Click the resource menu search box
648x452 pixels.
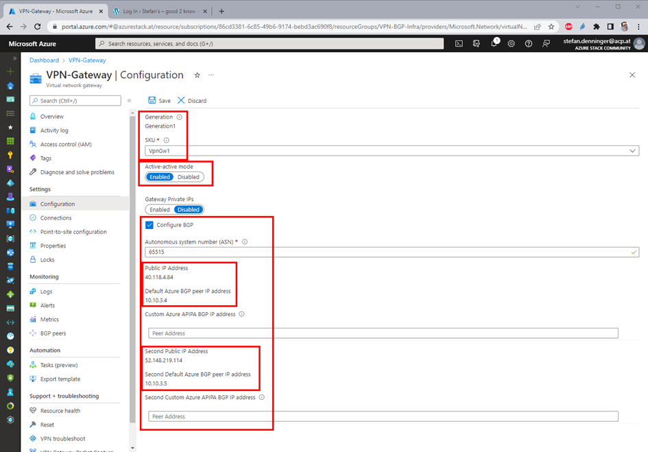coord(75,101)
